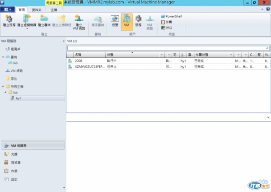Open the 作業 (Jobs) window in ribbon
Viewport: 271px width, 192px height.
(166, 22)
